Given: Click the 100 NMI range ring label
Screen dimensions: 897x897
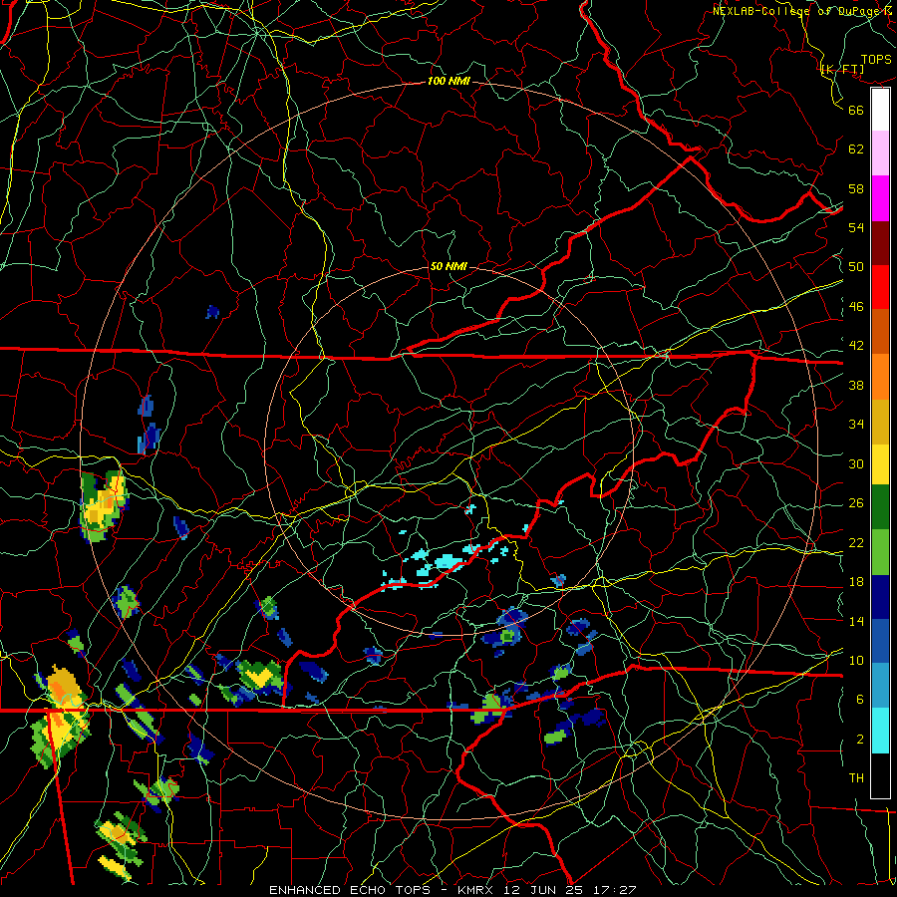Looking at the screenshot, I should [448, 82].
